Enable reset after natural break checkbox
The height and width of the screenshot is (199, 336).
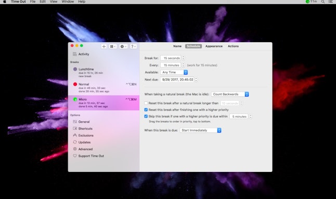click(146, 103)
